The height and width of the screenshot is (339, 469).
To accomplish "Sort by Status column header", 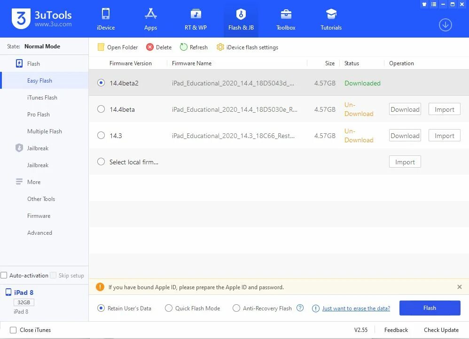I will (352, 63).
